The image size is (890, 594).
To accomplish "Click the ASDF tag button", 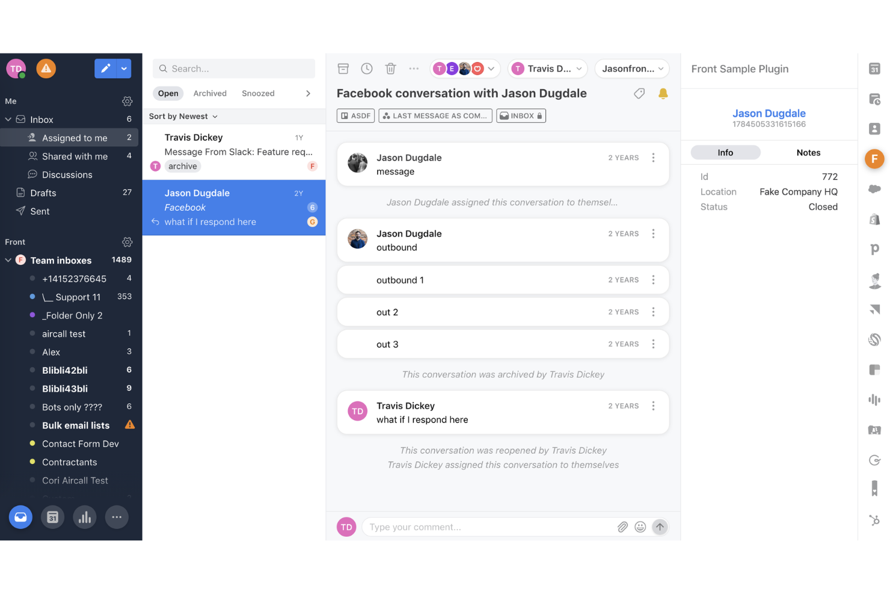I will click(x=355, y=116).
